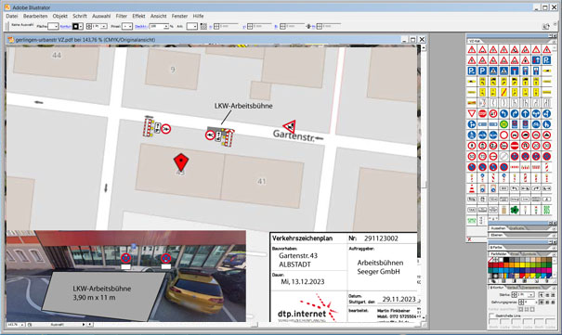Pick the empty red circle prohibition sign
The height and width of the screenshot is (335, 562).
point(503,135)
